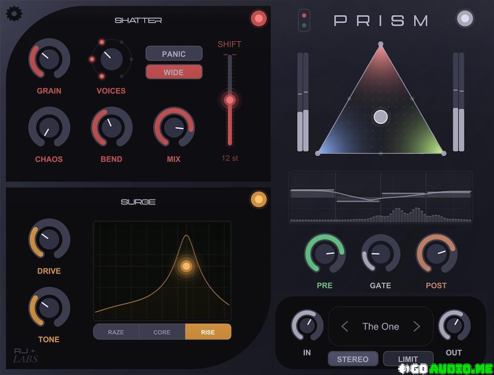Click the Shift slider handle
The image size is (494, 375).
click(x=230, y=100)
